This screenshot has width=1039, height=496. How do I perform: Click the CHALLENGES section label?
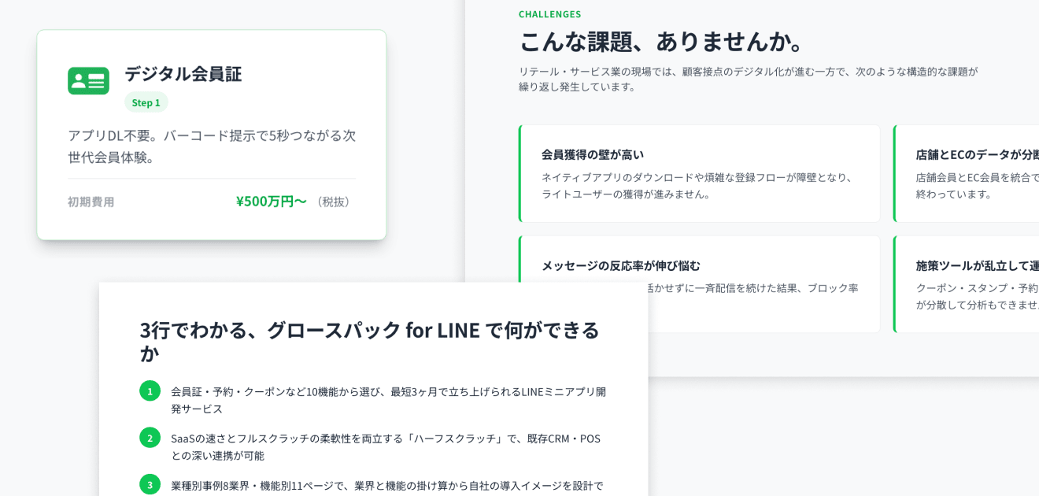(x=550, y=14)
